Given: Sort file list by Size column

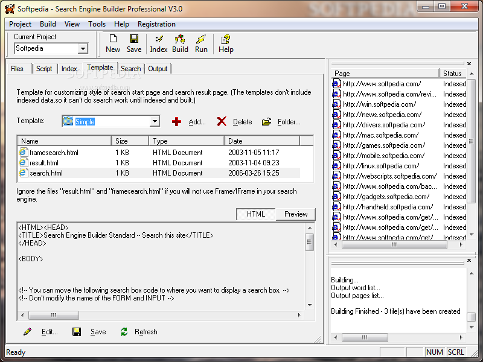Looking at the screenshot, I should pyautogui.click(x=130, y=141).
